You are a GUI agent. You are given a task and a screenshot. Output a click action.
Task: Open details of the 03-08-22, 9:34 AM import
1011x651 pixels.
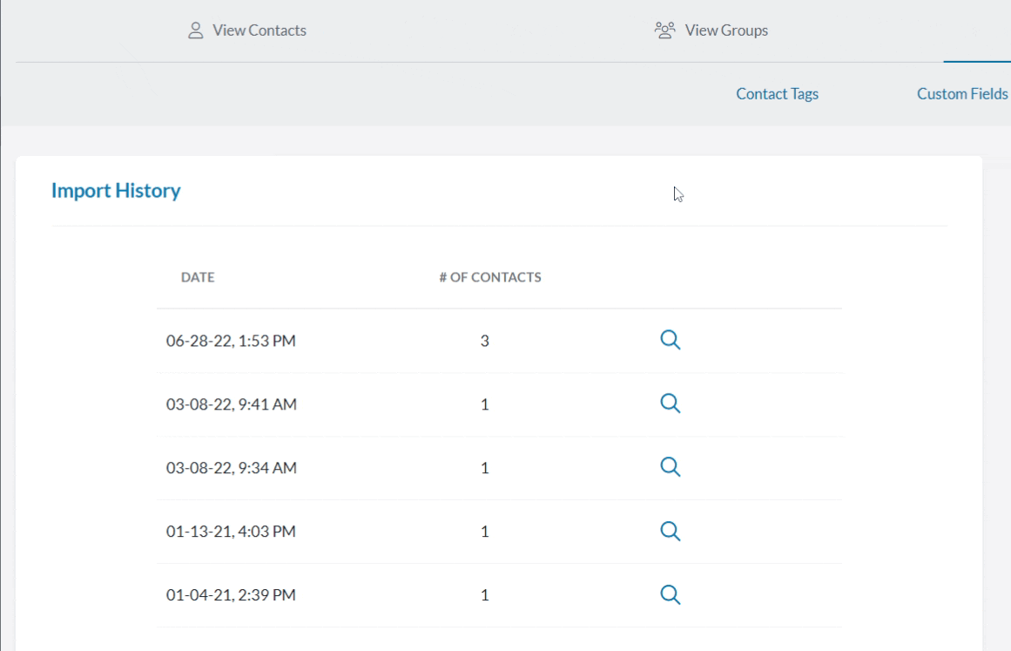[670, 468]
